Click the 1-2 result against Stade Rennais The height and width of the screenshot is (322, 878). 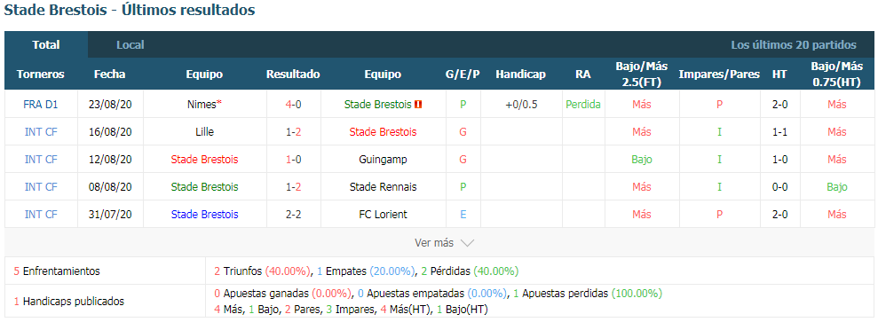[293, 186]
